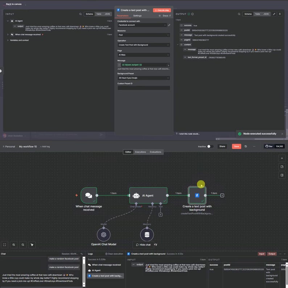This screenshot has width=288, height=288.
Task: Add a tool to the AI Agent
Action: tap(161, 215)
